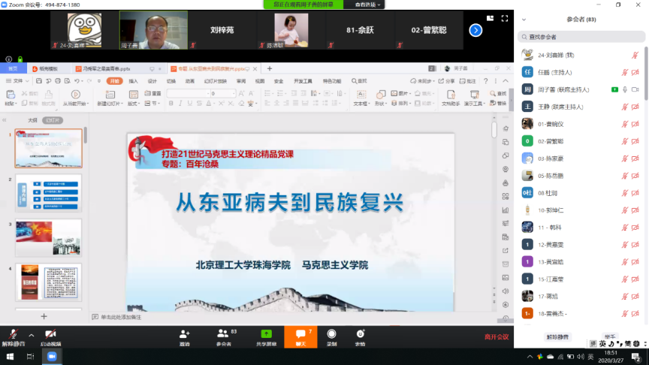Toggle mute icon for 24-刘嘉娣 (我) row
Viewport: 649px width, 365px height.
[x=635, y=55]
